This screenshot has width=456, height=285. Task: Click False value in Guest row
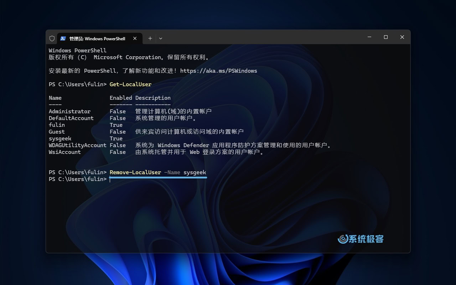pos(118,132)
